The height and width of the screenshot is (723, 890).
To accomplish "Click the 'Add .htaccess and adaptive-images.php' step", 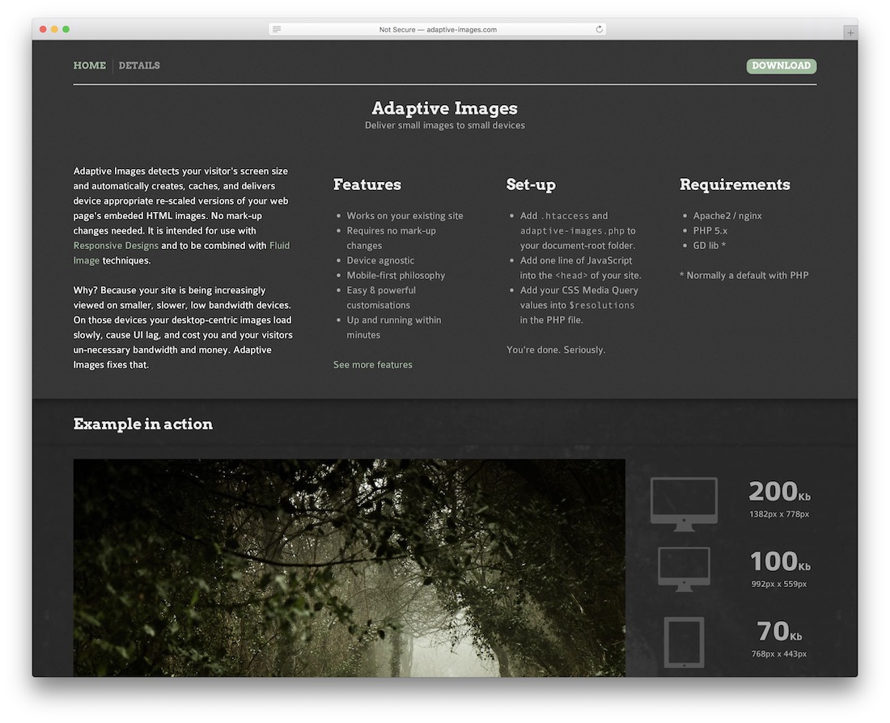I will tap(578, 230).
